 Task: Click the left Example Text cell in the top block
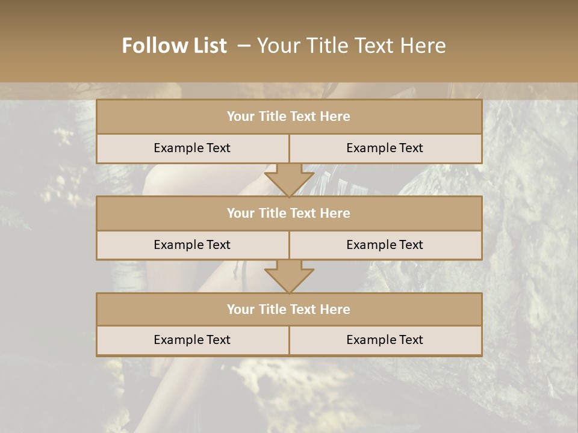[192, 148]
